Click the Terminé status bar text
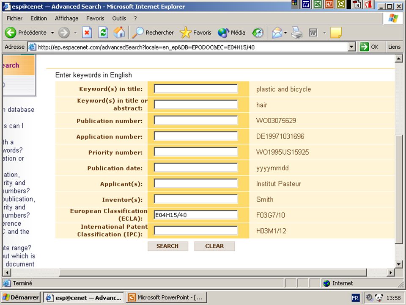The height and width of the screenshot is (305, 406). coord(22,283)
